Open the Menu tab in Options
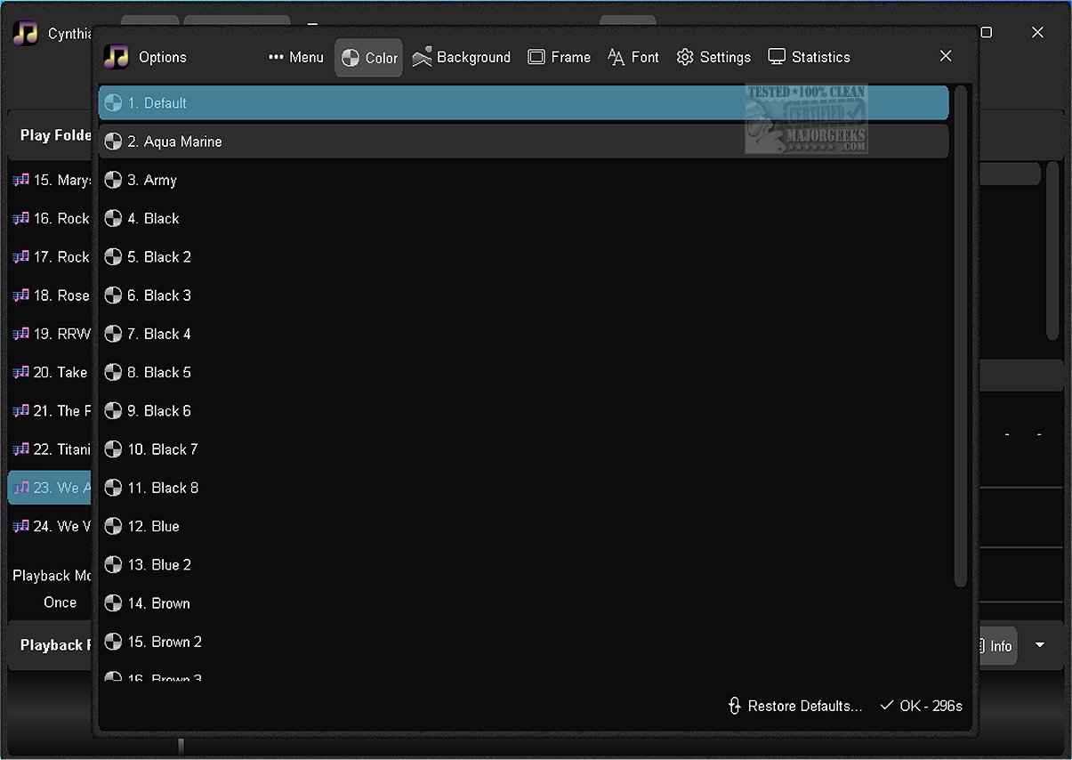Screen dimensions: 1072x760 296,57
